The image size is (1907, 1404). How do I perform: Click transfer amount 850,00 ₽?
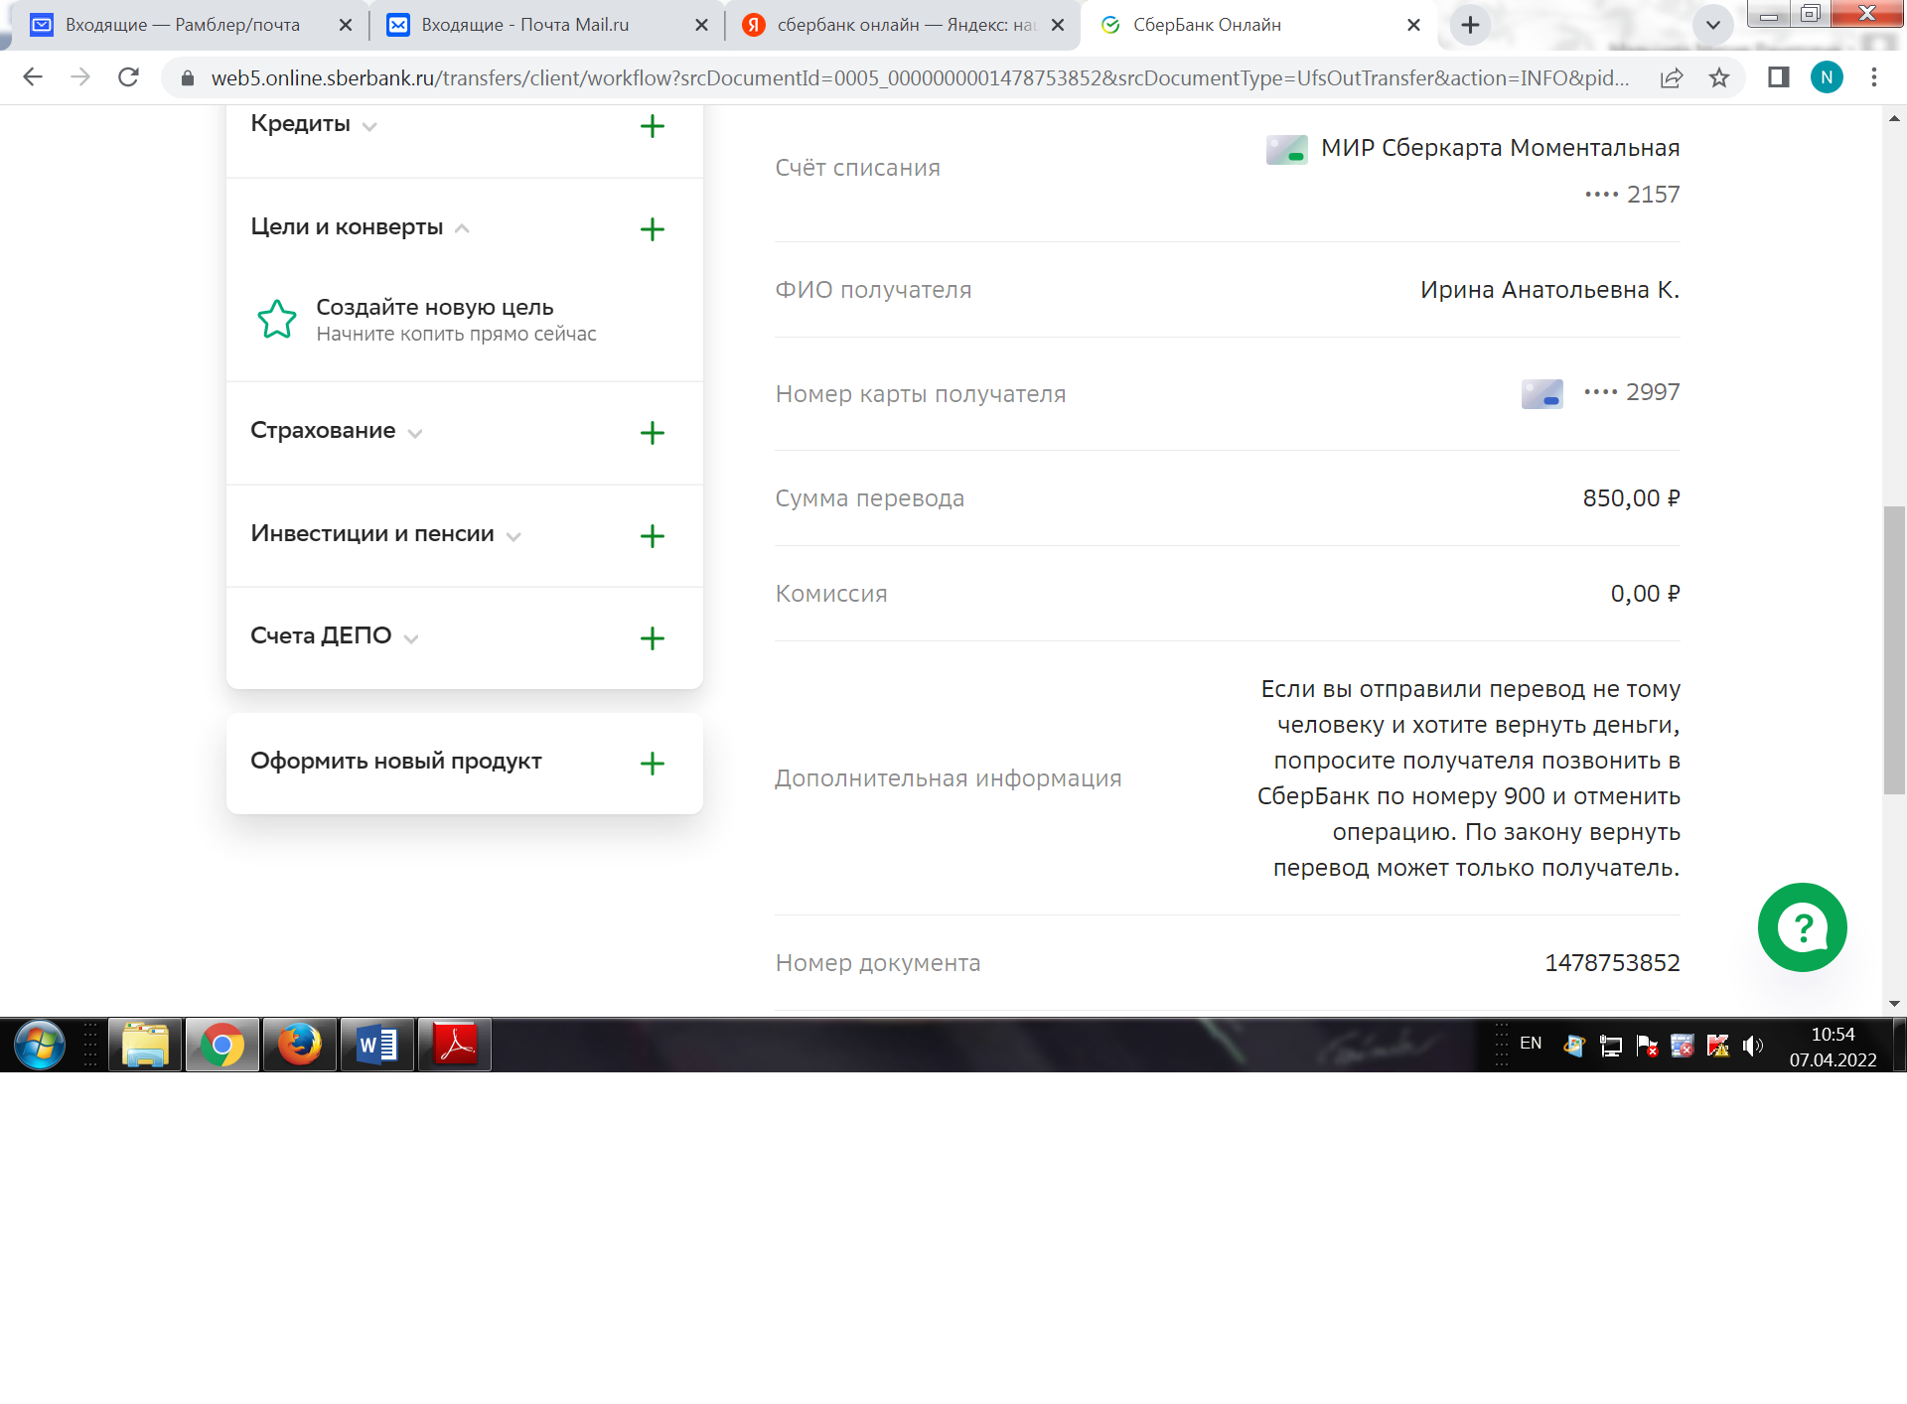(1631, 498)
